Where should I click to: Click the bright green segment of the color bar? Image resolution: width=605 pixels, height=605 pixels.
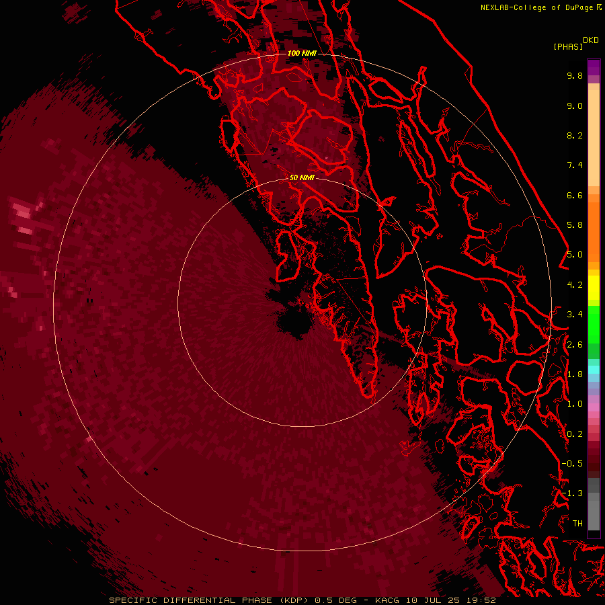click(594, 324)
